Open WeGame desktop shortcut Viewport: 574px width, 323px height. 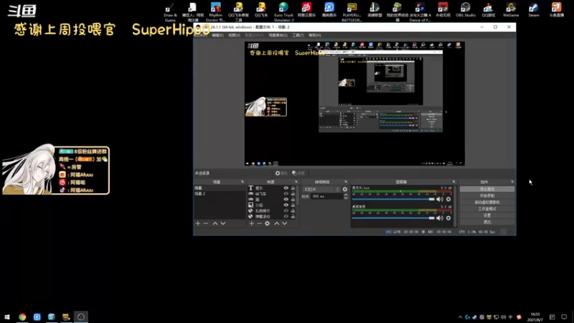coord(511,10)
